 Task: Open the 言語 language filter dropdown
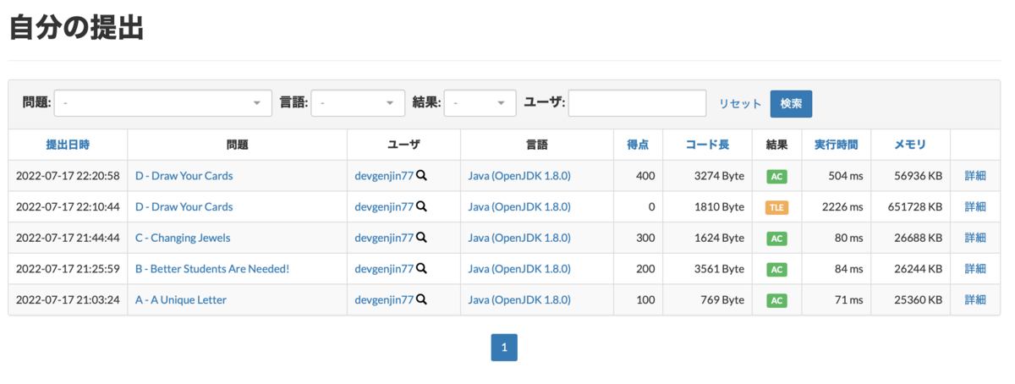358,103
